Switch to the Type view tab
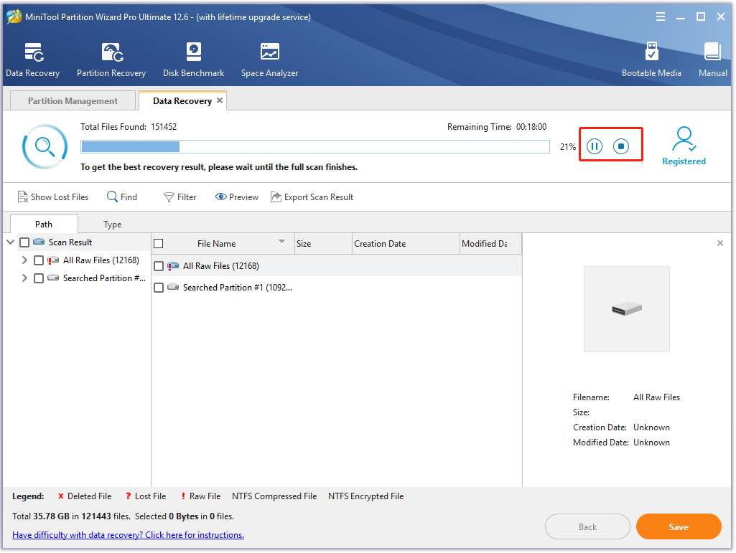This screenshot has height=553, width=736. [113, 224]
